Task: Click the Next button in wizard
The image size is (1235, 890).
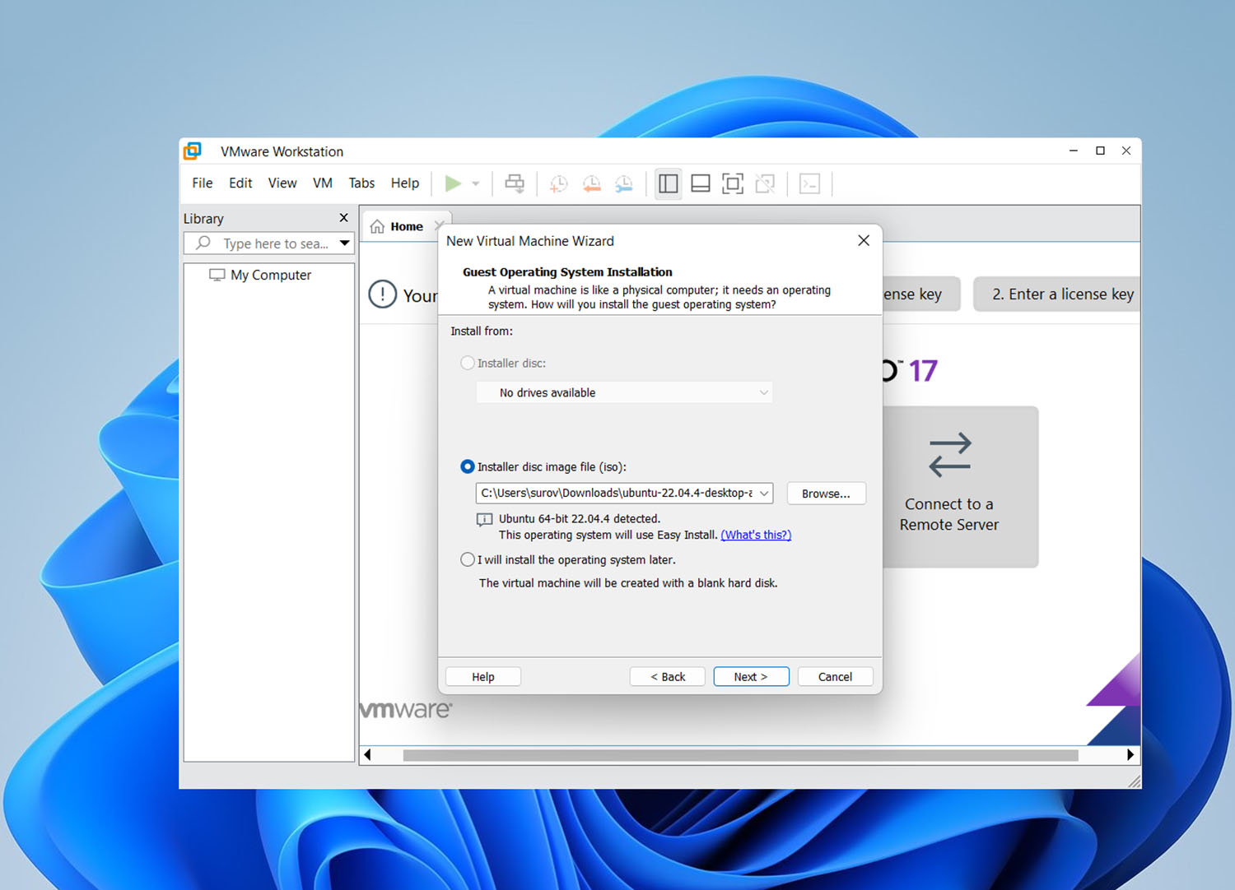Action: click(751, 677)
